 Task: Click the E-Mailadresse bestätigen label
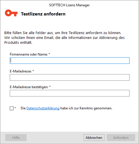point(29,87)
